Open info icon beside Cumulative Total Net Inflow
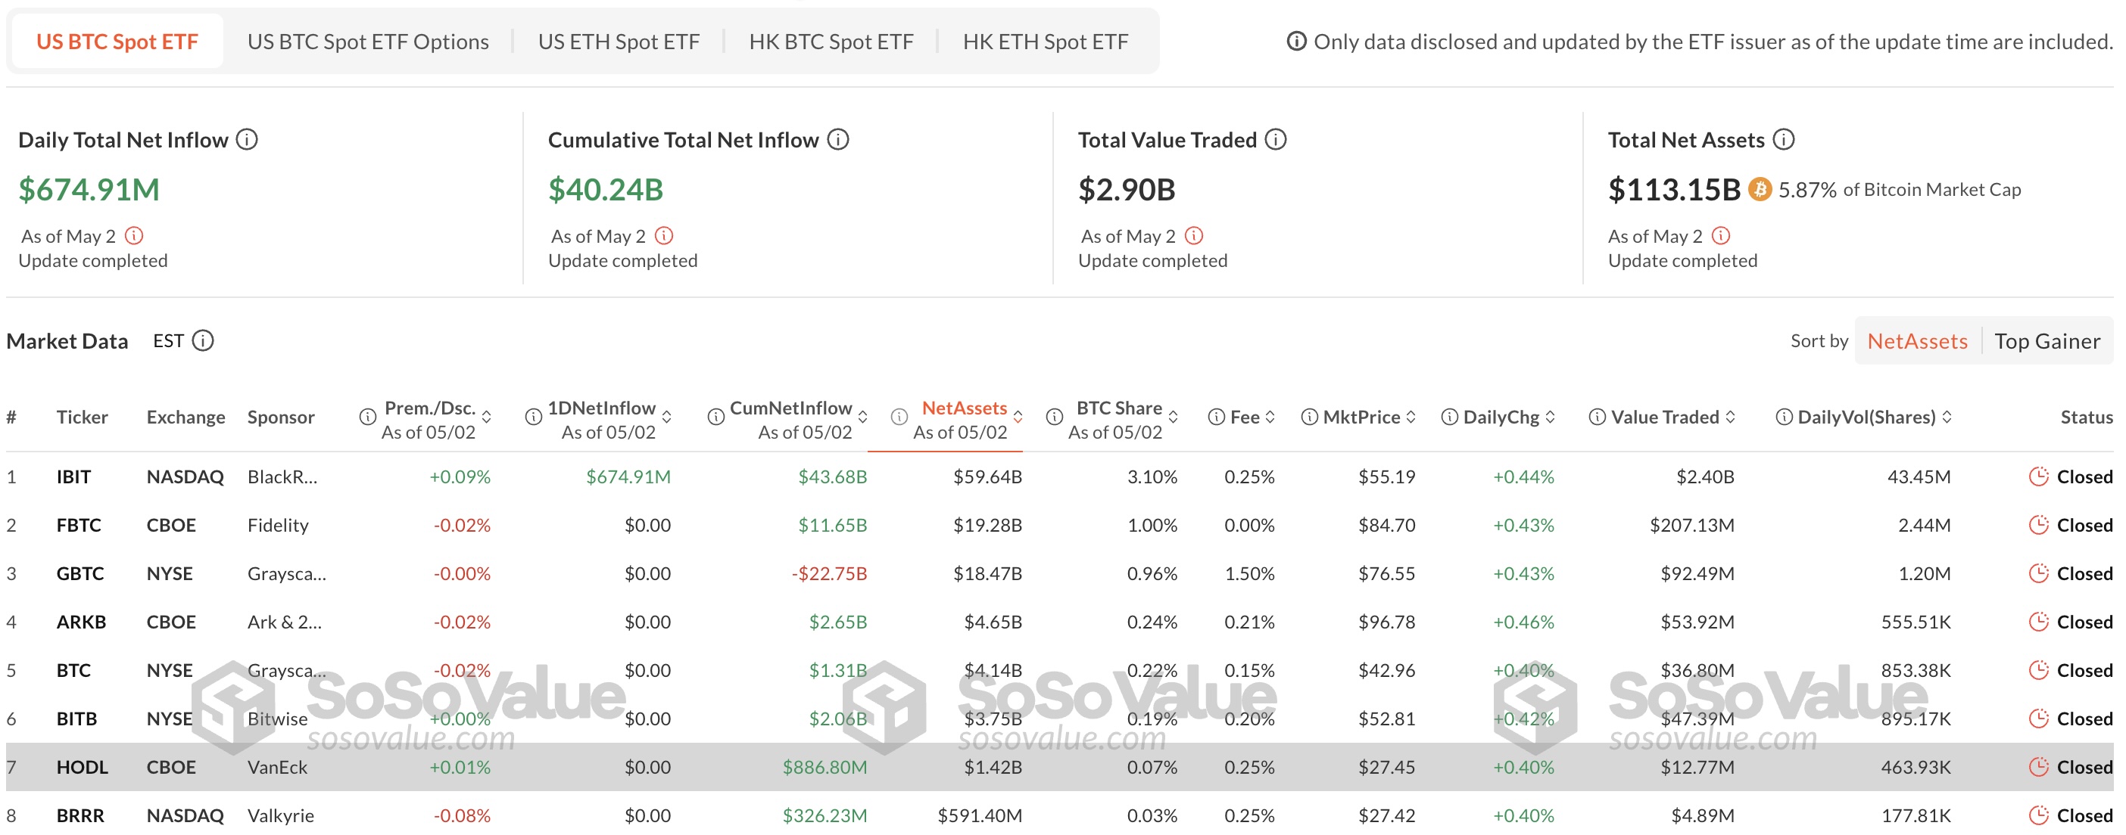Screen dimensions: 2126x835 (837, 139)
